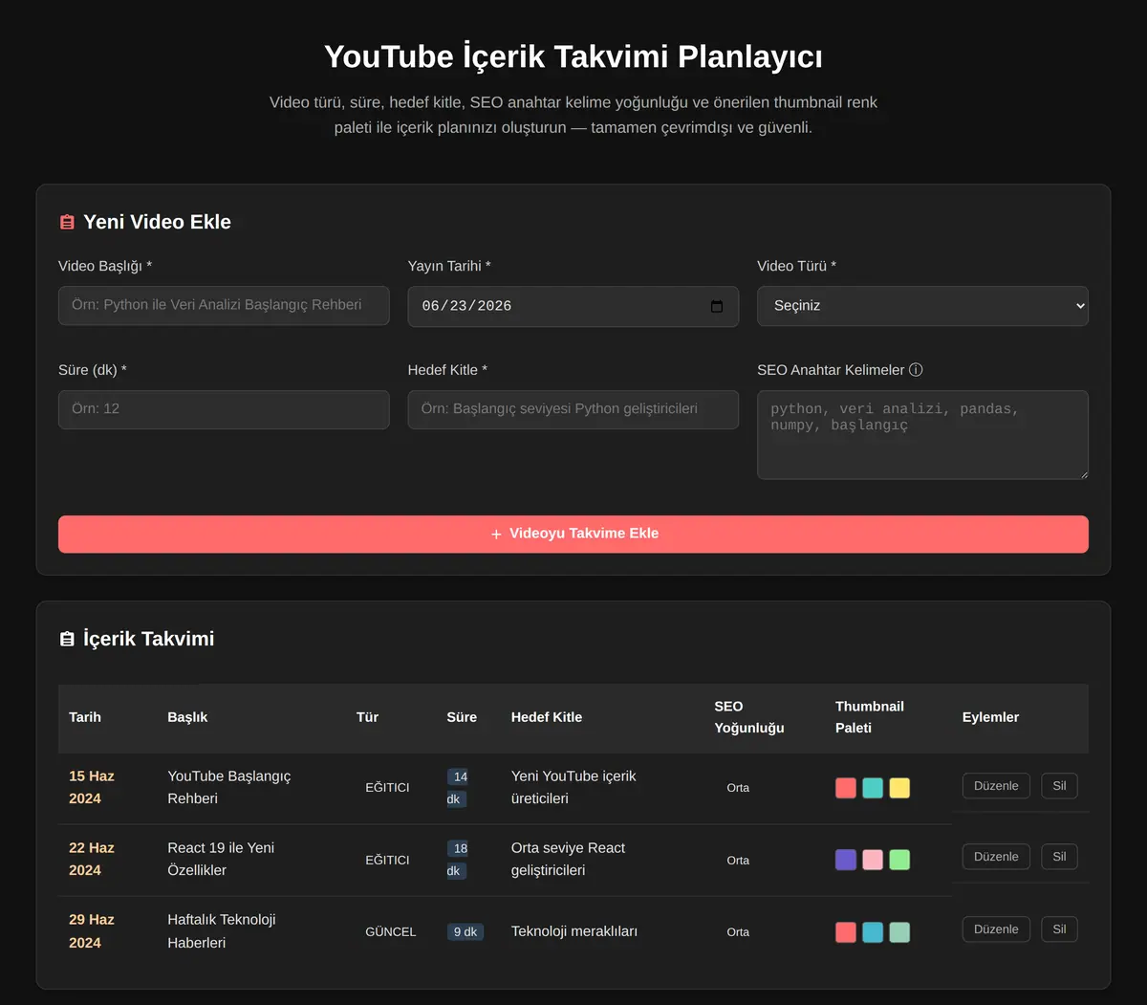Click the 9 dk duration badge
Viewport: 1147px width, 1005px height.
pos(465,932)
